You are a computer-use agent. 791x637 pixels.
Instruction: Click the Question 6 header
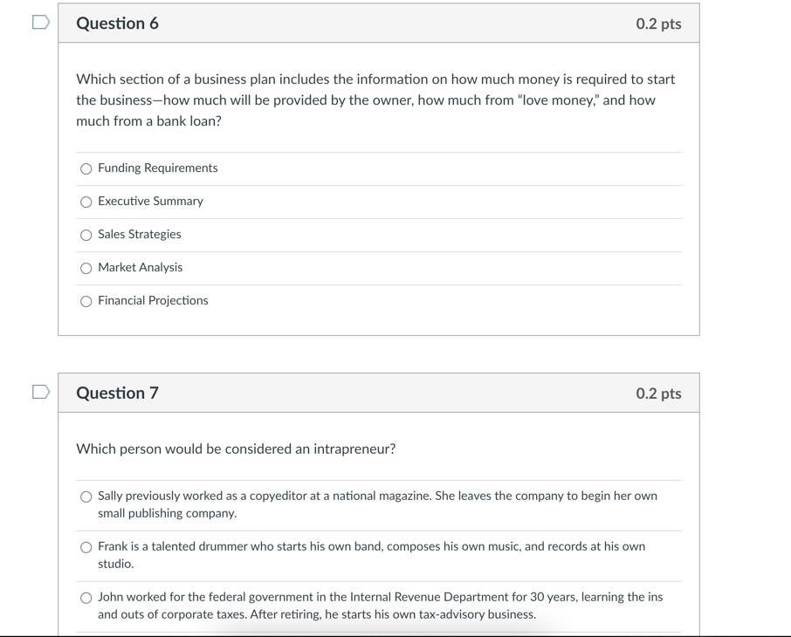(x=118, y=24)
